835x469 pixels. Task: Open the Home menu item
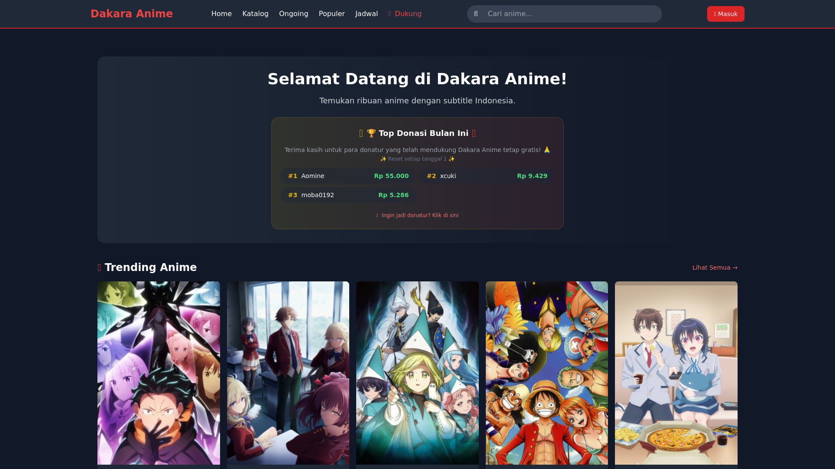click(x=221, y=14)
